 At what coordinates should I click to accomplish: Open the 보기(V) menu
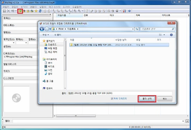tap(24, 7)
